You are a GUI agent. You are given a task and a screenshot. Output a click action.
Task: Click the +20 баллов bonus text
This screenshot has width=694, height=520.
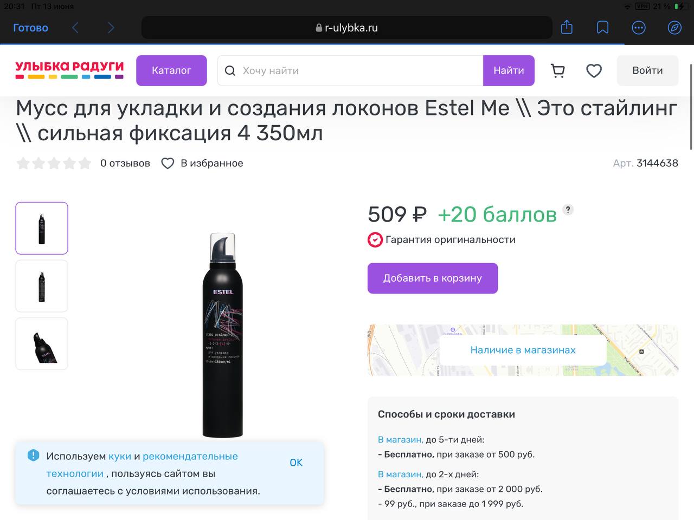tap(497, 214)
